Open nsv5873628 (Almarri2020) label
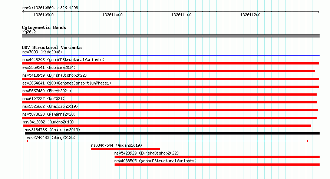 [49, 114]
